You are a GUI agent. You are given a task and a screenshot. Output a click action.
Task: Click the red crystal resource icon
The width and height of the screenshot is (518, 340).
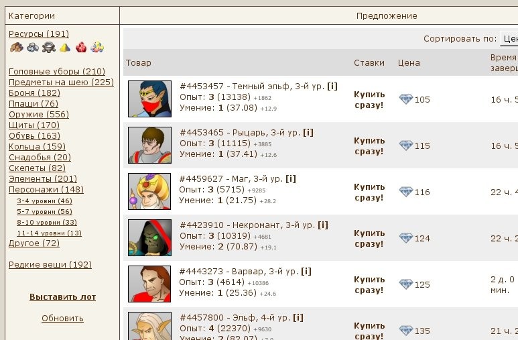point(81,48)
